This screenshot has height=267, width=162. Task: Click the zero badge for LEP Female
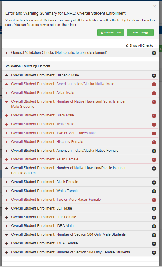tap(154, 217)
